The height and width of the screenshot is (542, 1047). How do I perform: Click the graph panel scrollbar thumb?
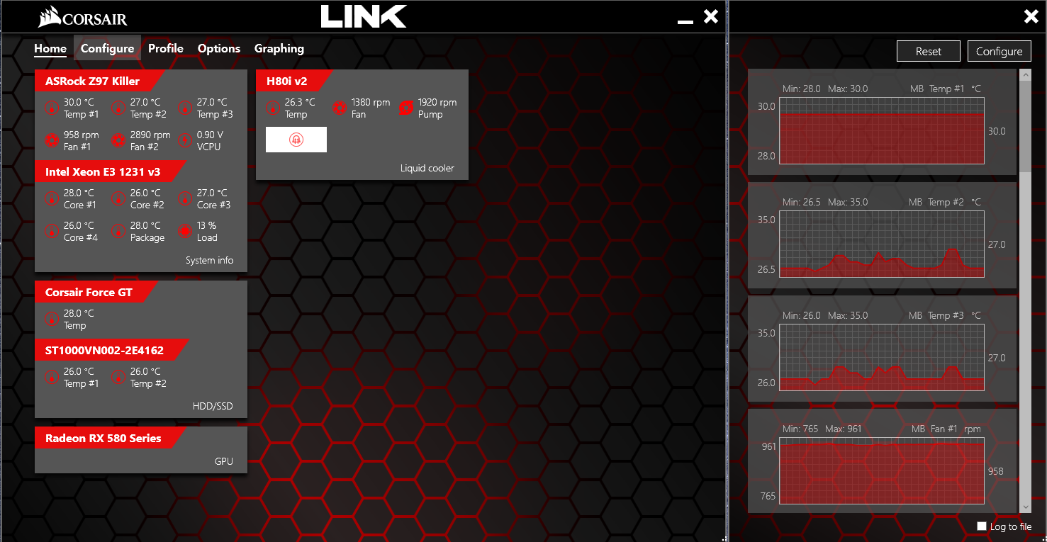click(1026, 126)
